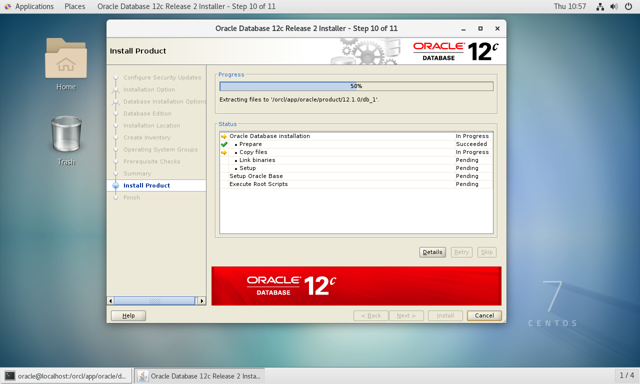Select the Database Edition step
The image size is (640, 384).
click(x=147, y=113)
